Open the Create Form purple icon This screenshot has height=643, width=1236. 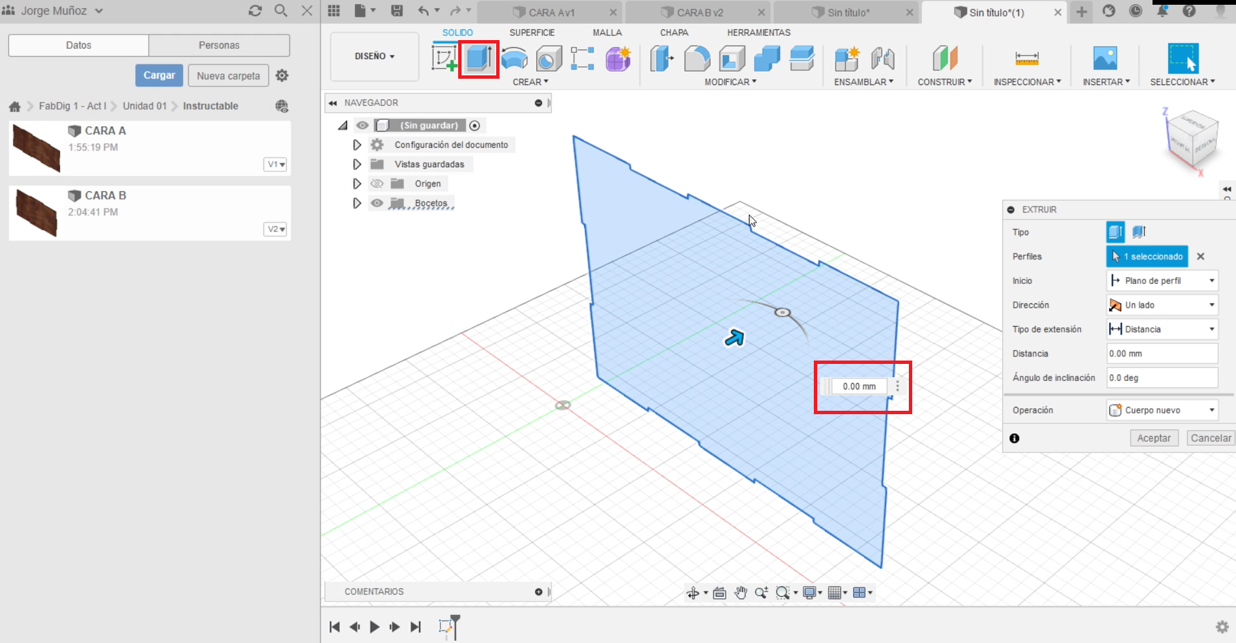(x=618, y=58)
